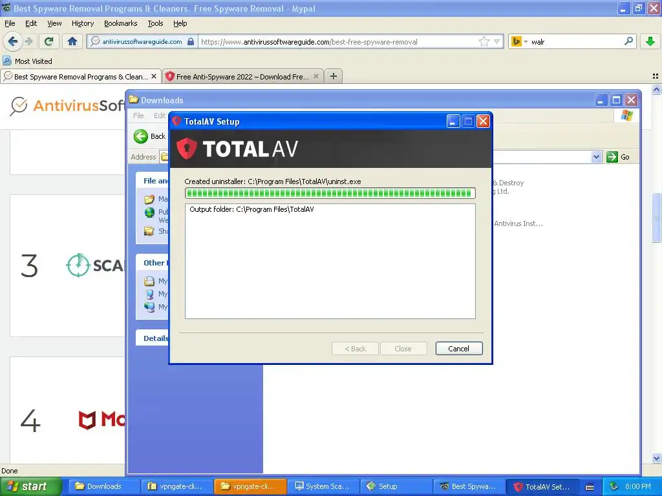The width and height of the screenshot is (662, 496).
Task: Click the page scrollbar up arrow
Action: 656,89
